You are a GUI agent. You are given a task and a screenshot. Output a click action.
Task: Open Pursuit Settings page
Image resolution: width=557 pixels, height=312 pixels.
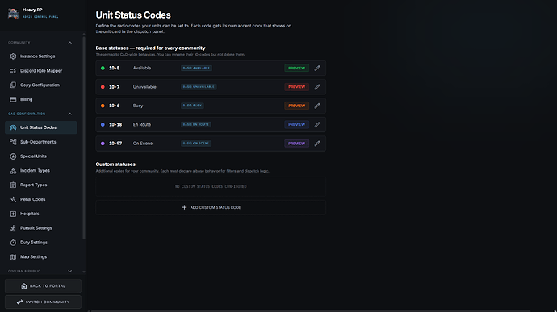[x=41, y=228]
